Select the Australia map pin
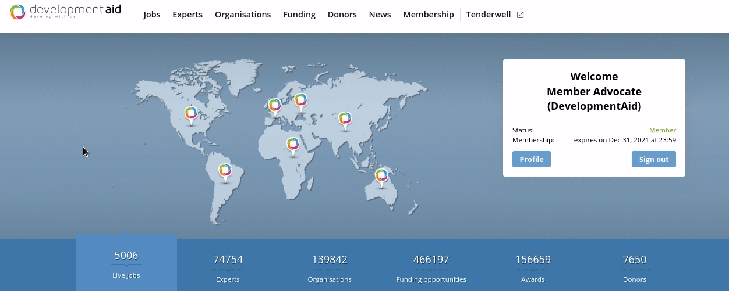This screenshot has height=291, width=729. (x=381, y=176)
